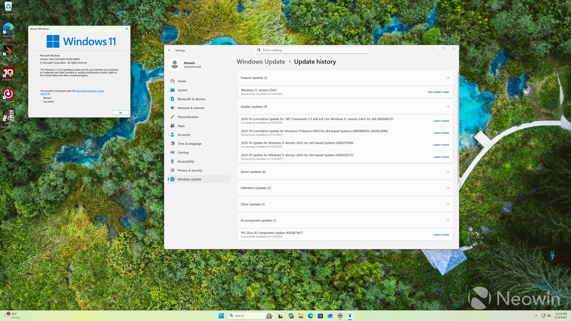
Task: Open Network & internet settings
Action: (x=199, y=108)
